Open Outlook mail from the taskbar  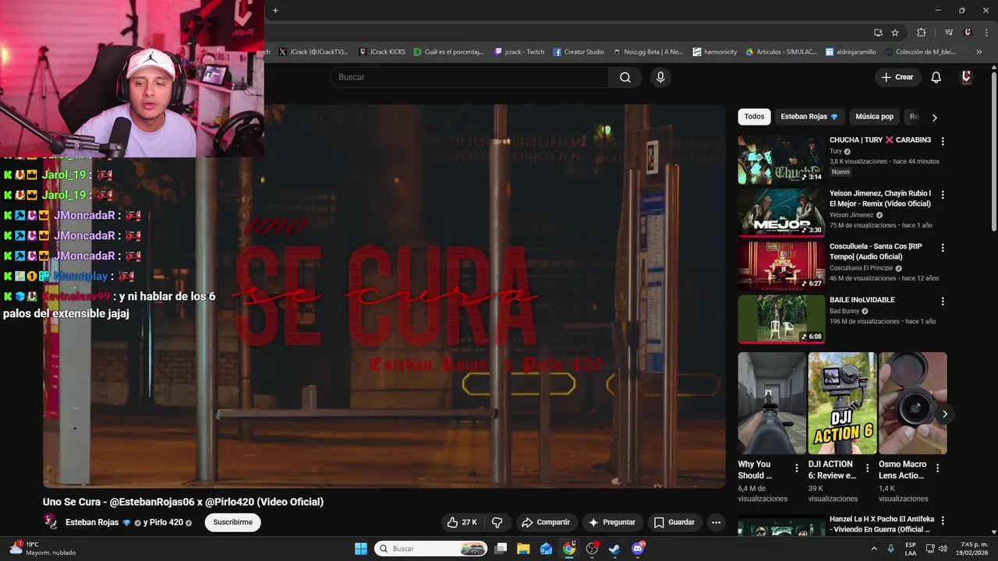click(x=547, y=549)
